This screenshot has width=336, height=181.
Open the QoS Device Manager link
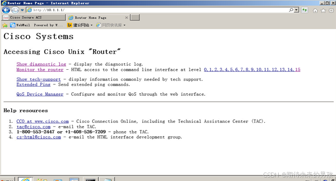pos(40,94)
